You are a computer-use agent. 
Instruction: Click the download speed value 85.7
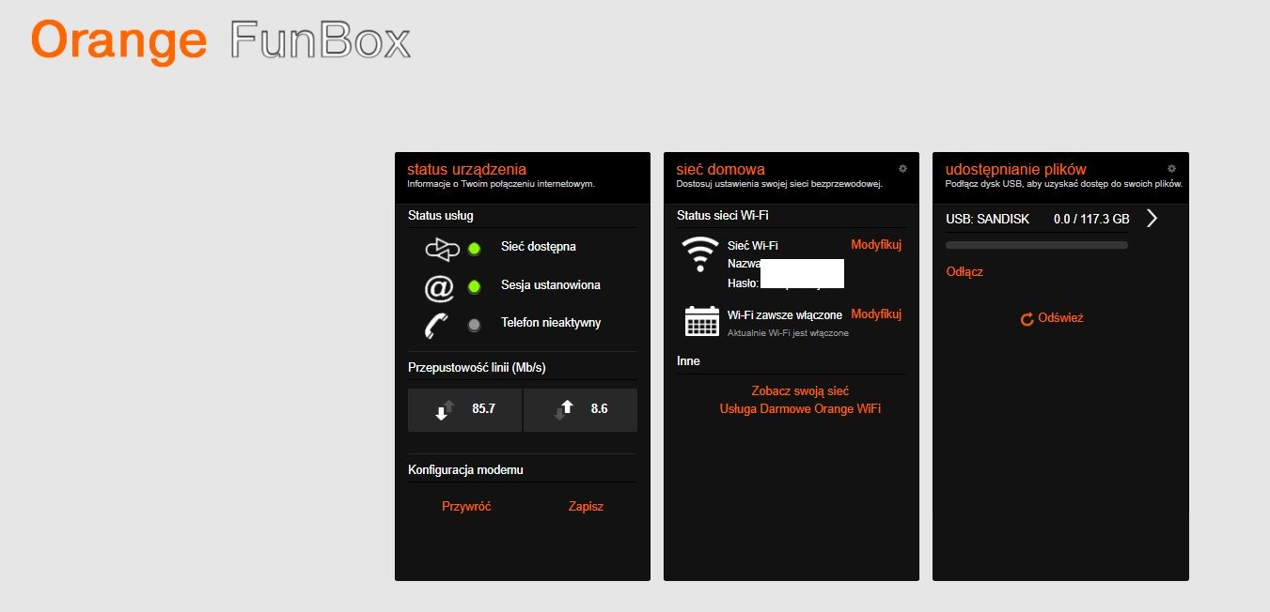point(483,409)
